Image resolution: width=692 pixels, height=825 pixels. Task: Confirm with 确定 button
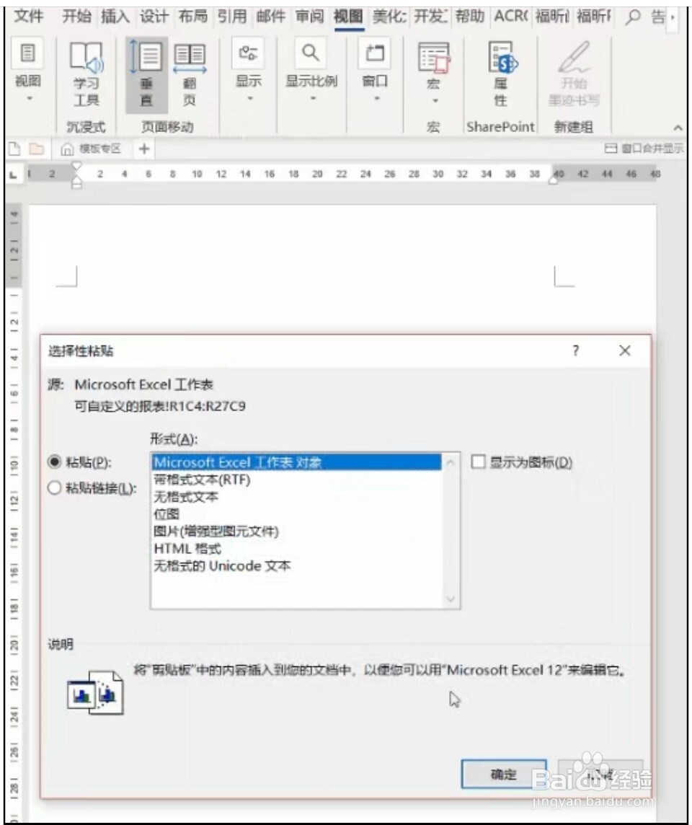click(503, 774)
